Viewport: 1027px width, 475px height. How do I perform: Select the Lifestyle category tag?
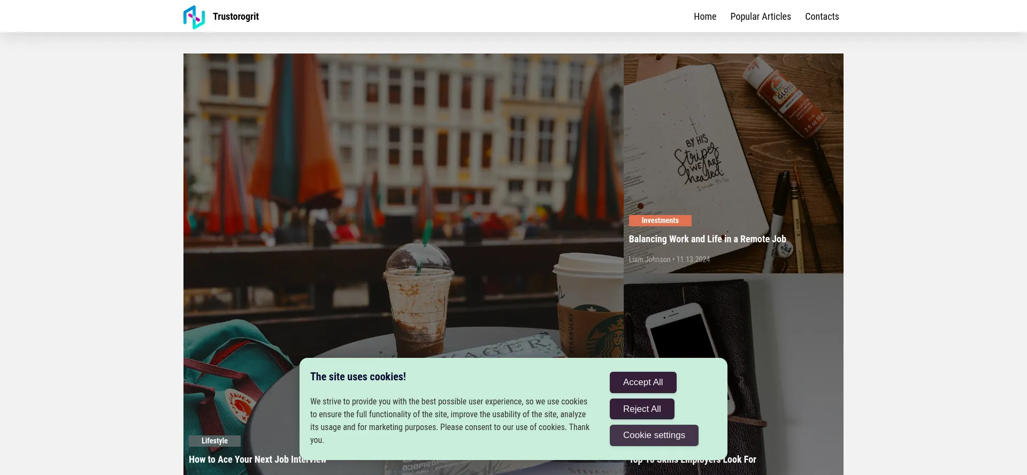point(214,441)
